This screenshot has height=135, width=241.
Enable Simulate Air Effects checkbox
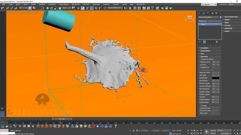coord(200,59)
